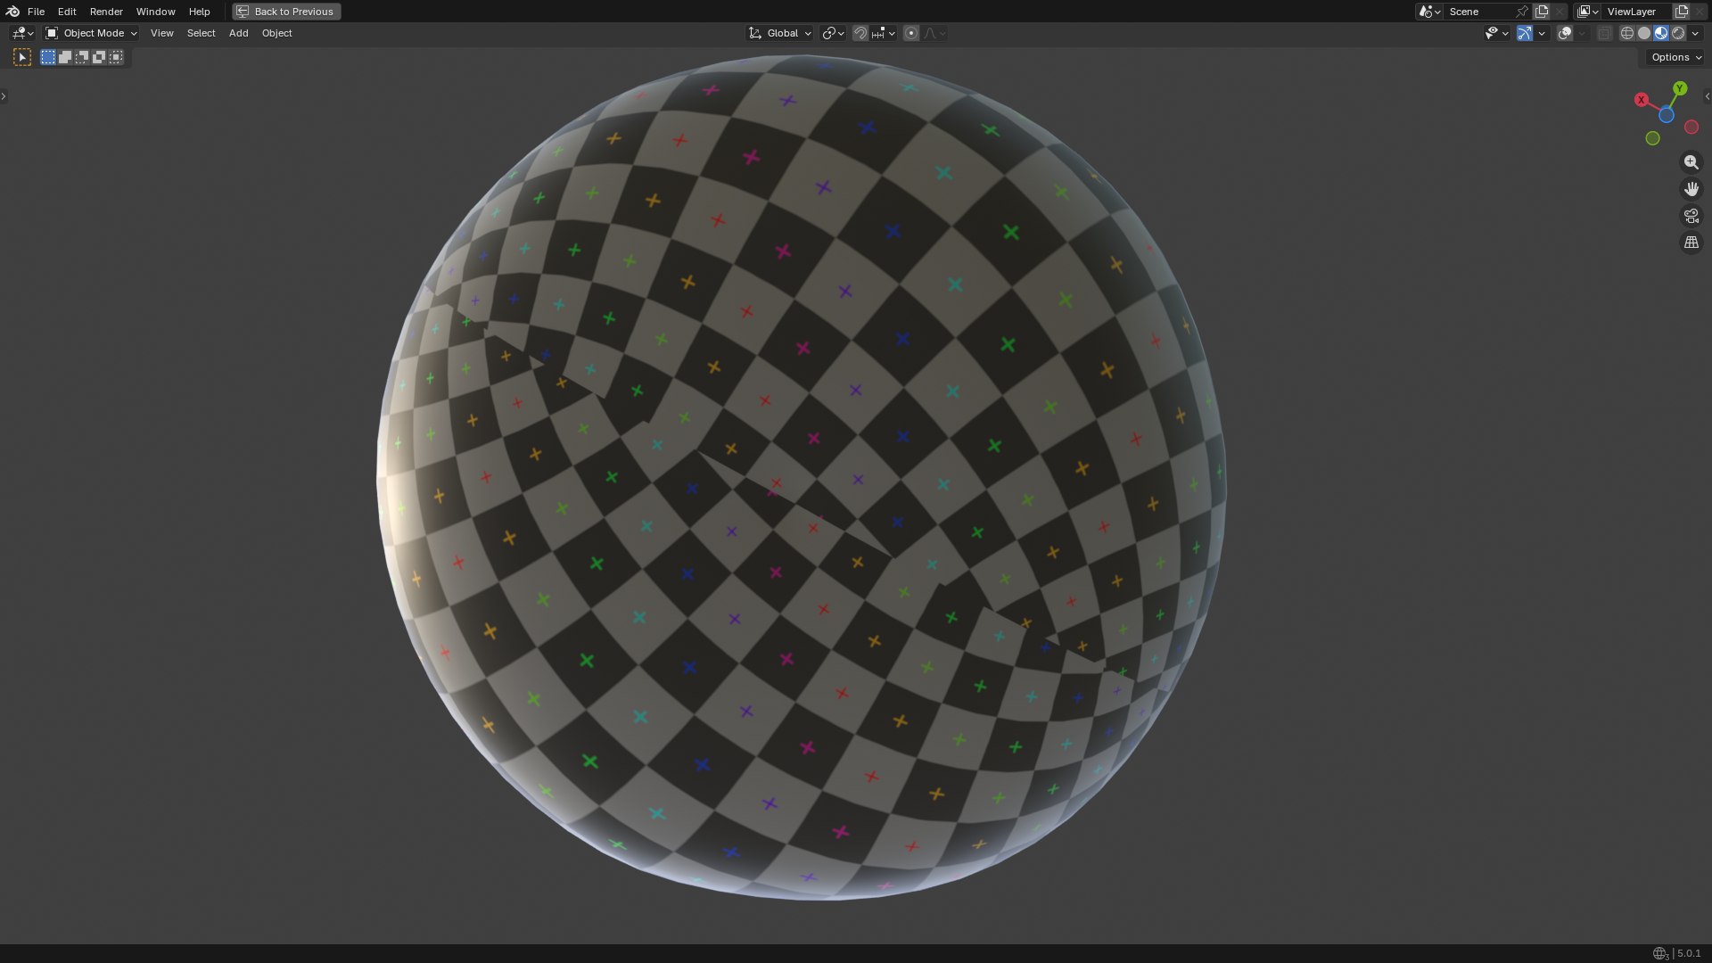Open shading options dropdown arrow
Image resolution: width=1712 pixels, height=963 pixels.
1695,33
